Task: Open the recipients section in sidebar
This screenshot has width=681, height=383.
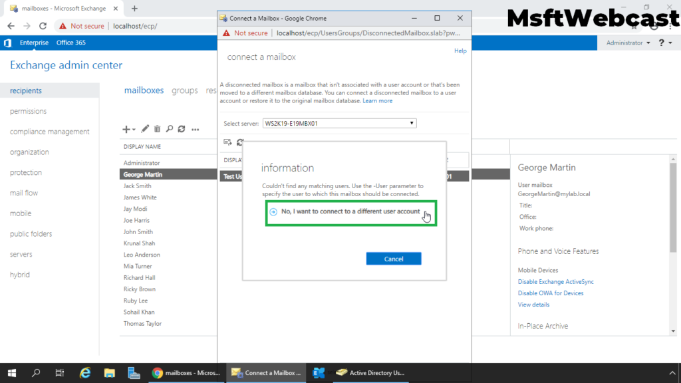Action: point(26,90)
